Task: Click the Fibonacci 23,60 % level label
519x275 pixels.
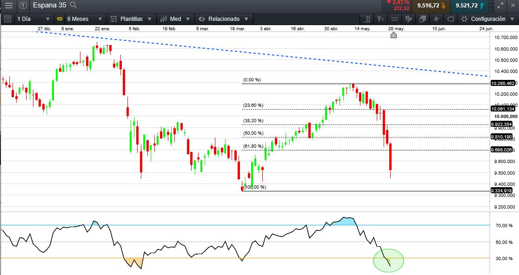Action: pyautogui.click(x=253, y=105)
